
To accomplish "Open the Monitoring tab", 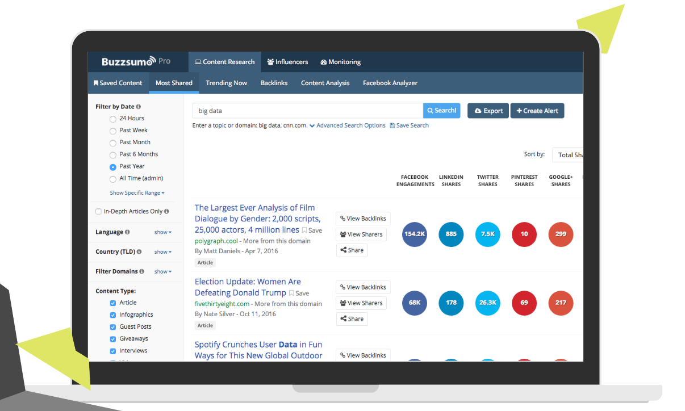I will pyautogui.click(x=340, y=62).
